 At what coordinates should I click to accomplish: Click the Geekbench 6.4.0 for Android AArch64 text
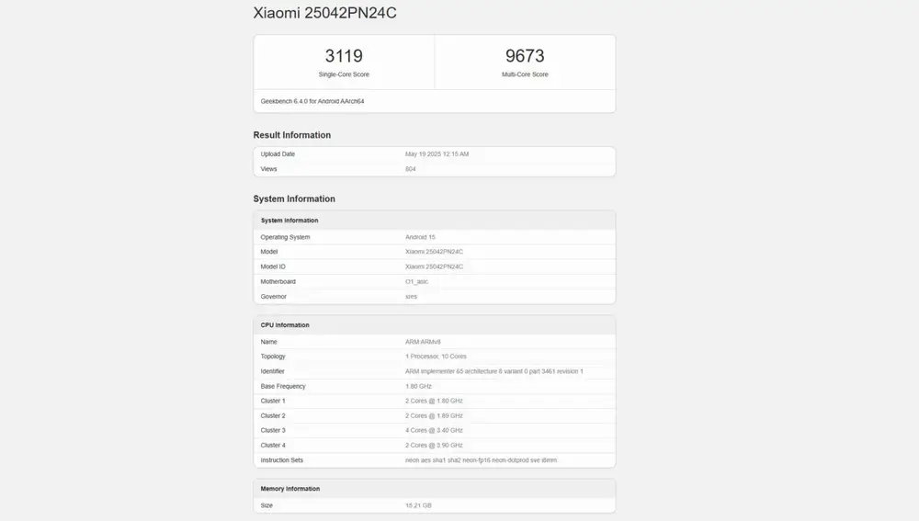(312, 101)
